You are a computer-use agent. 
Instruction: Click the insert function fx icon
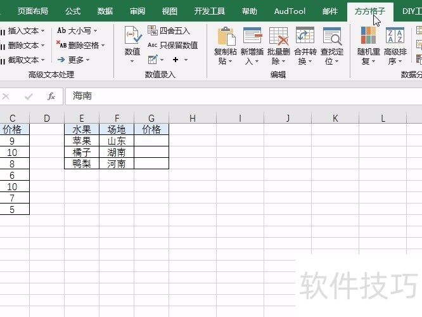(x=51, y=96)
